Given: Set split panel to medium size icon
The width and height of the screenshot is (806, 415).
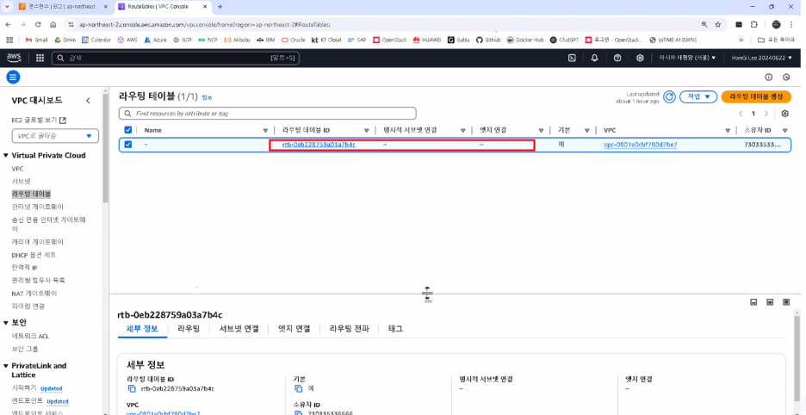Looking at the screenshot, I should tap(770, 302).
